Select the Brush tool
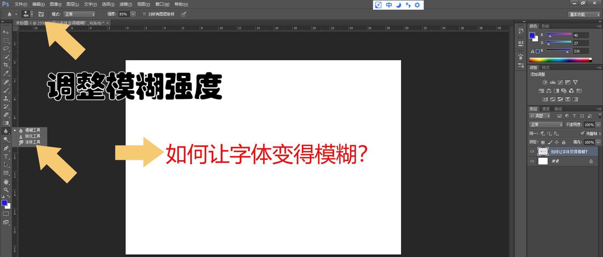Viewport: 603px width, 257px height. pos(6,90)
